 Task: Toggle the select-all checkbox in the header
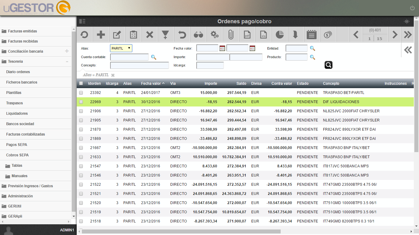click(x=81, y=83)
